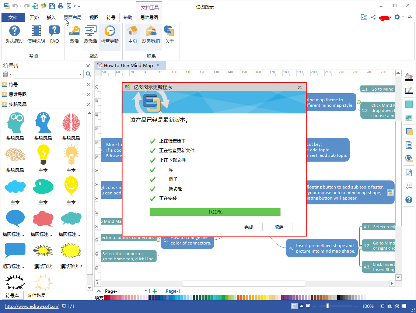Image resolution: width=416 pixels, height=313 pixels.
Task: Collapse subtopics of the Insert pre-defined shape node
Action: 360,248
